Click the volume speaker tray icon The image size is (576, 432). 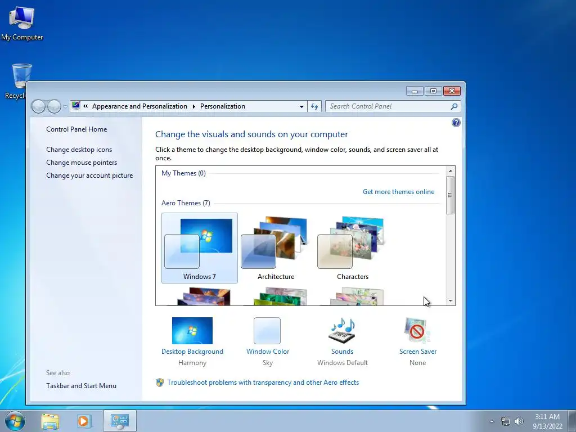519,421
